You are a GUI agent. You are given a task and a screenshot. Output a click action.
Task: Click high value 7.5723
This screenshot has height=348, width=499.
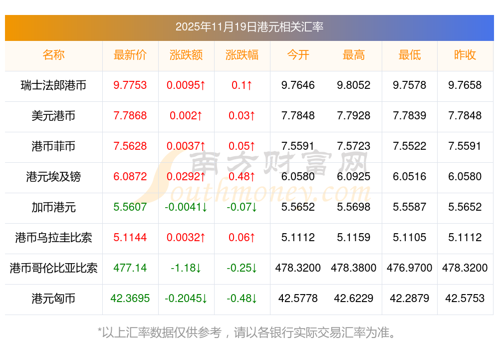354,146
